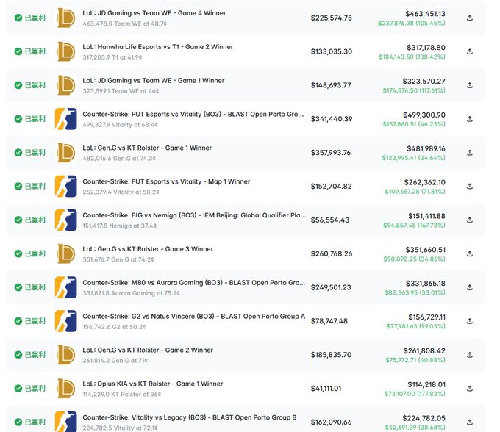The image size is (500, 432).
Task: Click subtitle 463,478.0 Team WE at 48.7¢
Action: [125, 24]
